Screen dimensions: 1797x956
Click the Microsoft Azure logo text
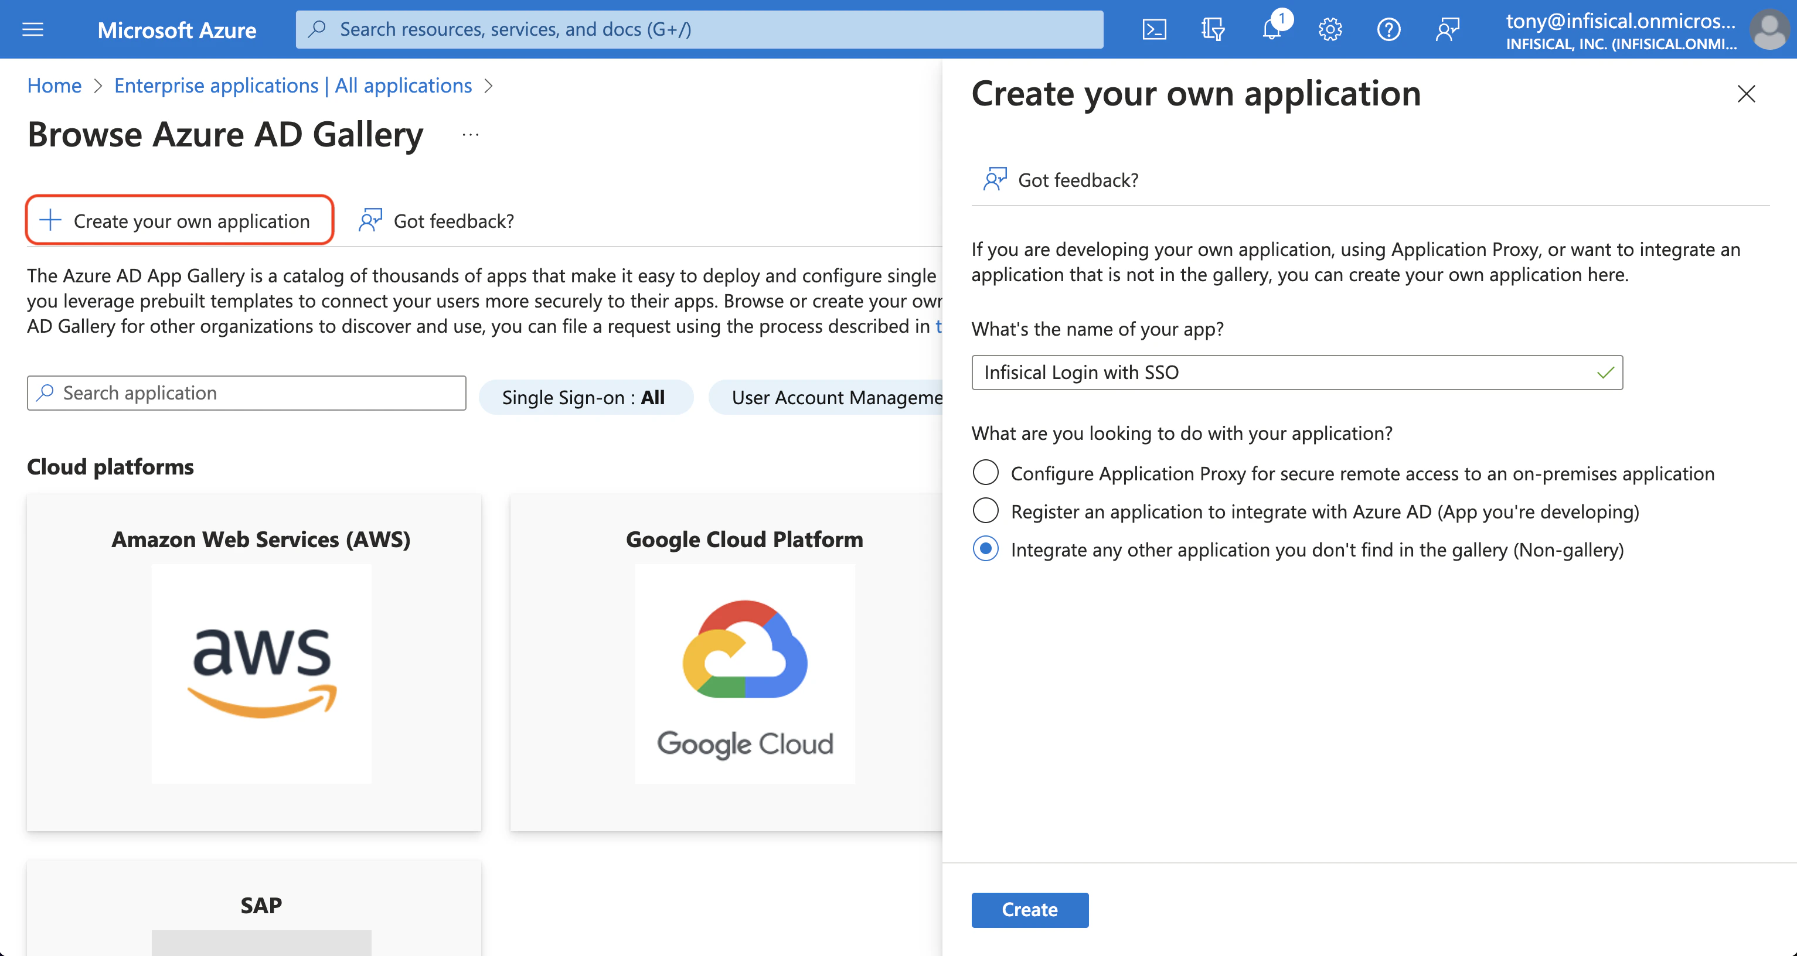point(176,30)
